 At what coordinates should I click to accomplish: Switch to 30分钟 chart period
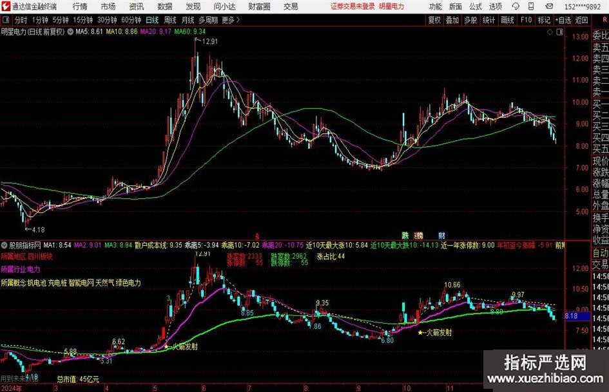107,20
